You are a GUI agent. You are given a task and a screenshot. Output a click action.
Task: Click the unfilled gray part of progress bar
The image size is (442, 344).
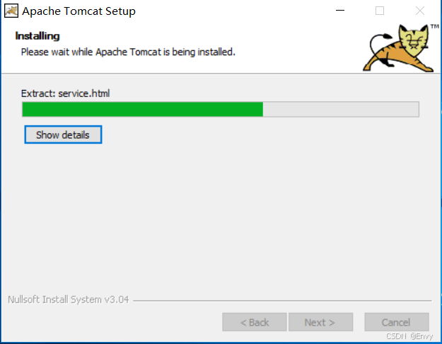pyautogui.click(x=341, y=109)
